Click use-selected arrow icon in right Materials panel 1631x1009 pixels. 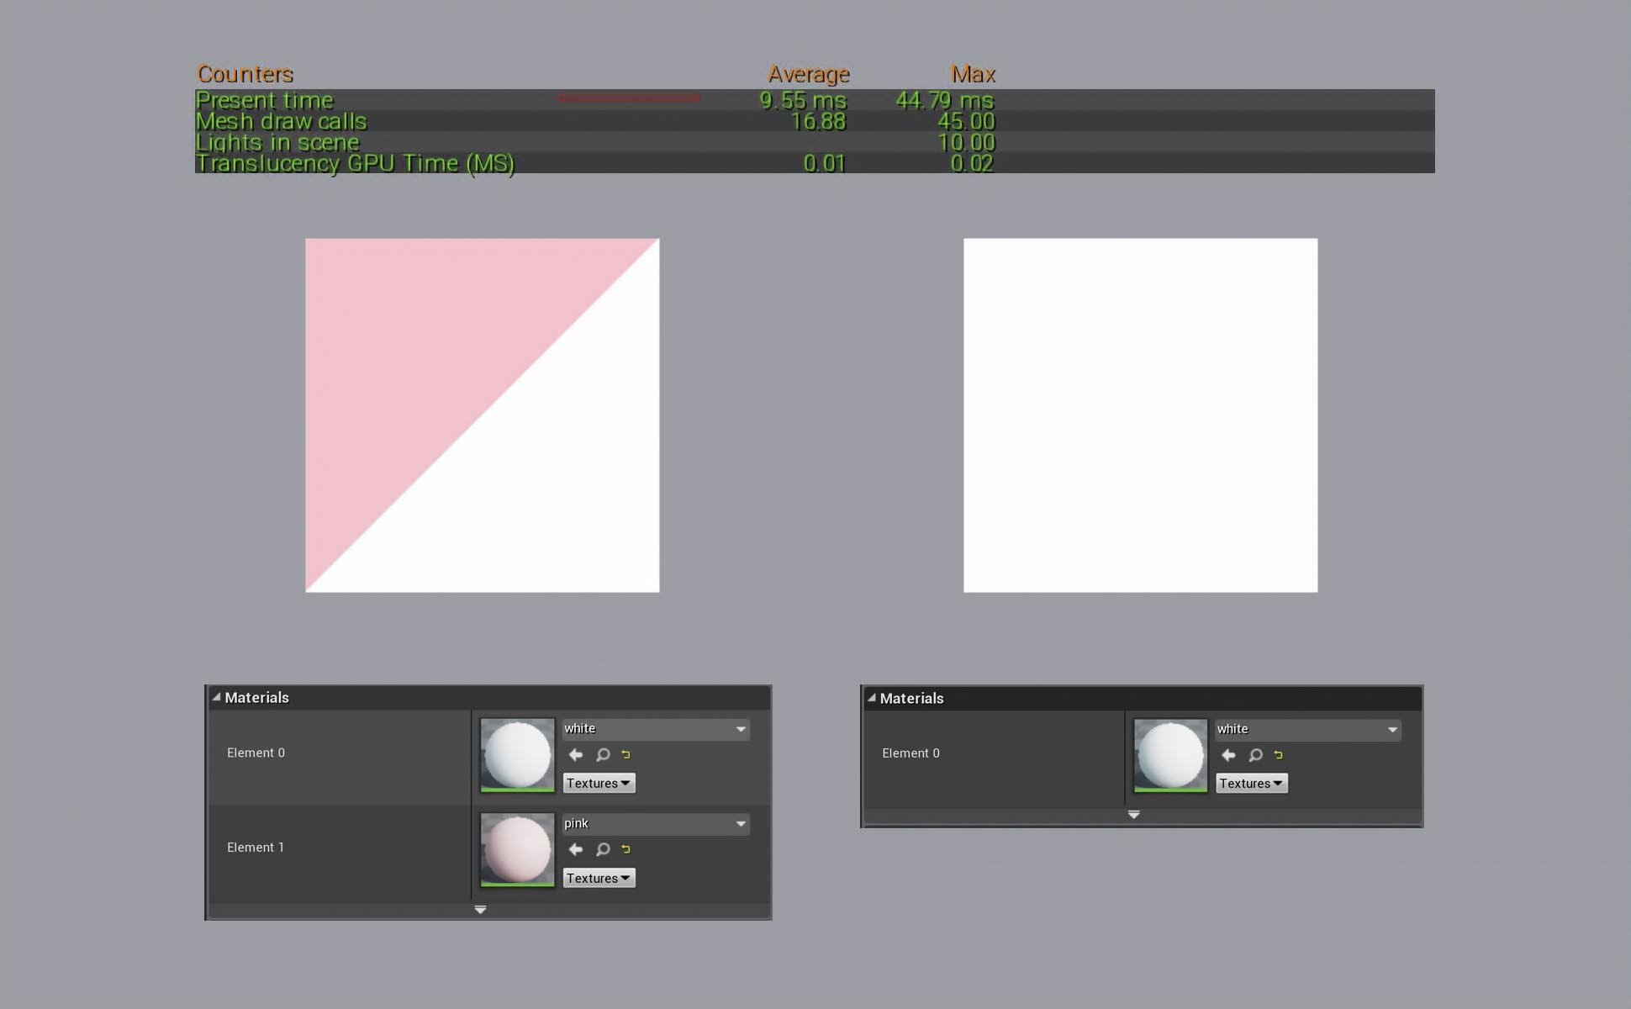tap(1228, 756)
